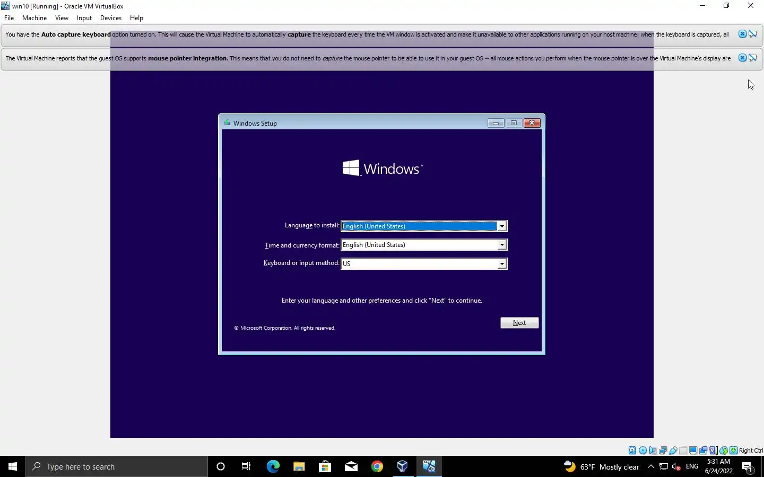Screen dimensions: 764x477
Task: Click Next in Windows Setup
Action: [519, 323]
